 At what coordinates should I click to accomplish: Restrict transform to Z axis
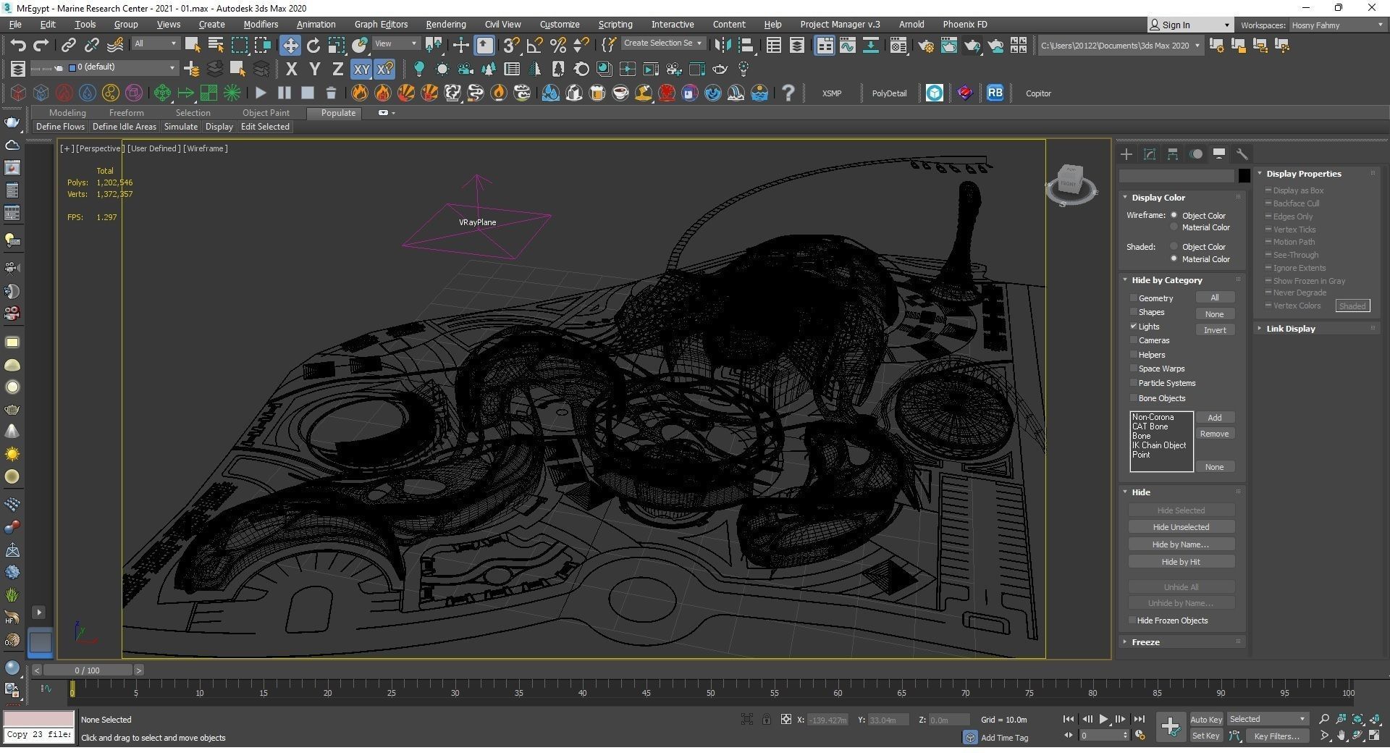(x=337, y=70)
